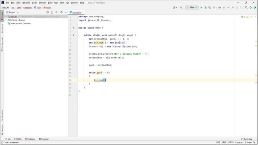This screenshot has height=145, width=258.
Task: Click Java_15 breadcrumb in navigation bar
Action: 6,8
